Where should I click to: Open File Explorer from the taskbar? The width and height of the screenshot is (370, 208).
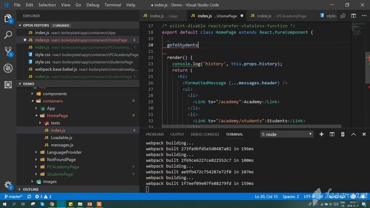pyautogui.click(x=80, y=204)
